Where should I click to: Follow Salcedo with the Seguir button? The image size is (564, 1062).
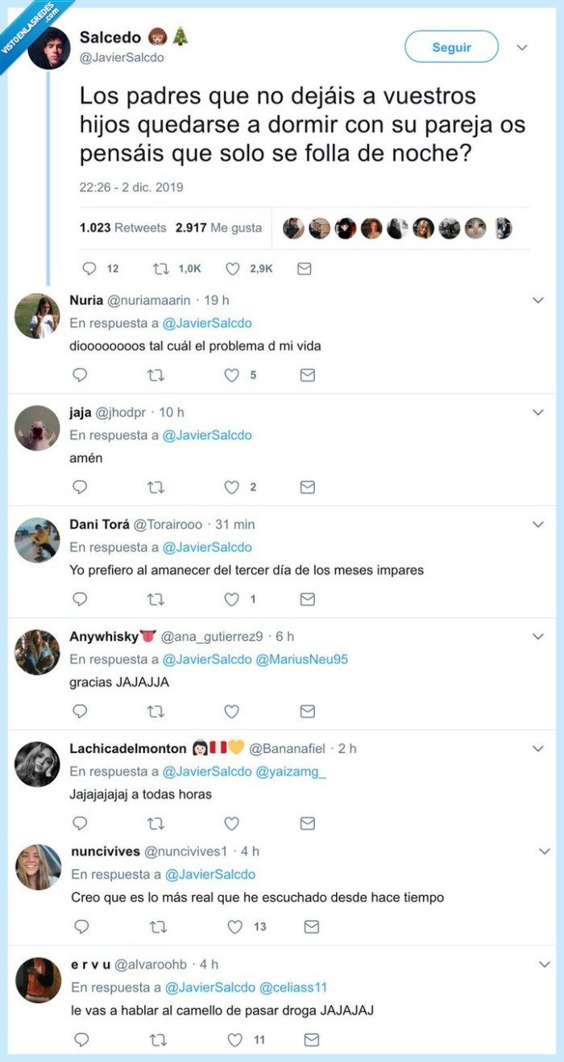pos(451,47)
